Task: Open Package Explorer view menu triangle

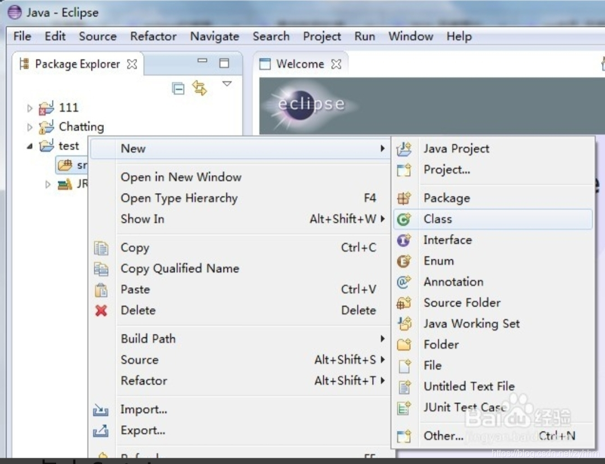Action: 227,84
